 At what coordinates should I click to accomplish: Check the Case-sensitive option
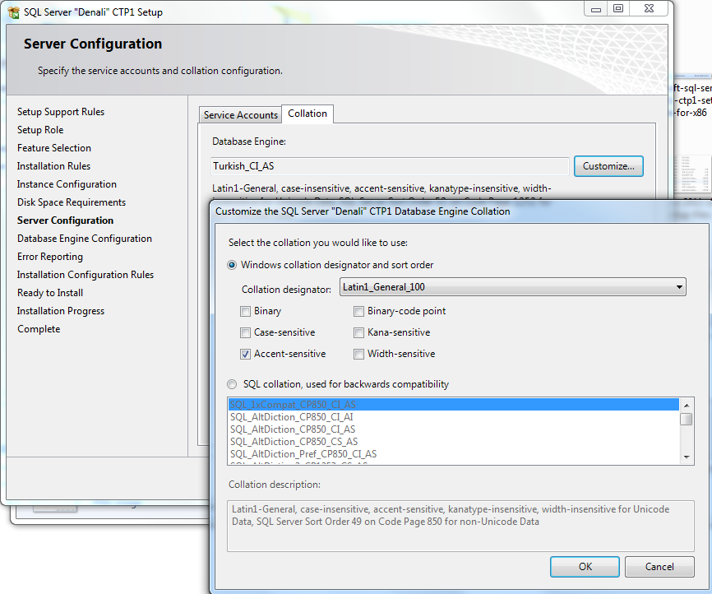(x=245, y=332)
